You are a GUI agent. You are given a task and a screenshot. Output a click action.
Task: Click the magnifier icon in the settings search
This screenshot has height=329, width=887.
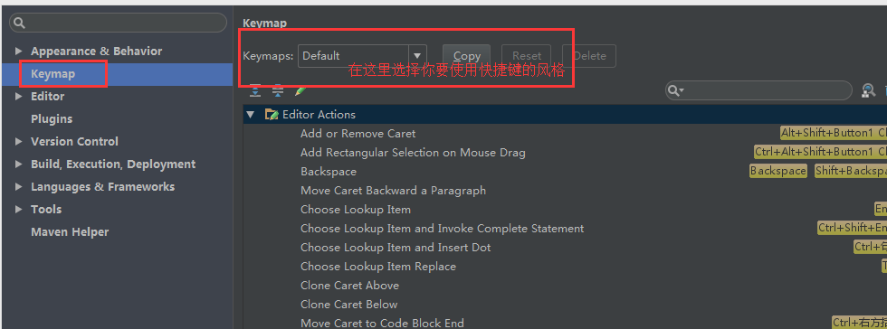click(x=20, y=23)
